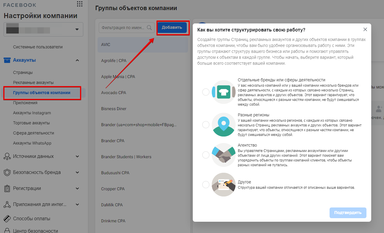This screenshot has width=384, height=233.
Task: Open 'Рекламные аккаунты' in the sidebar
Action: 33,83
